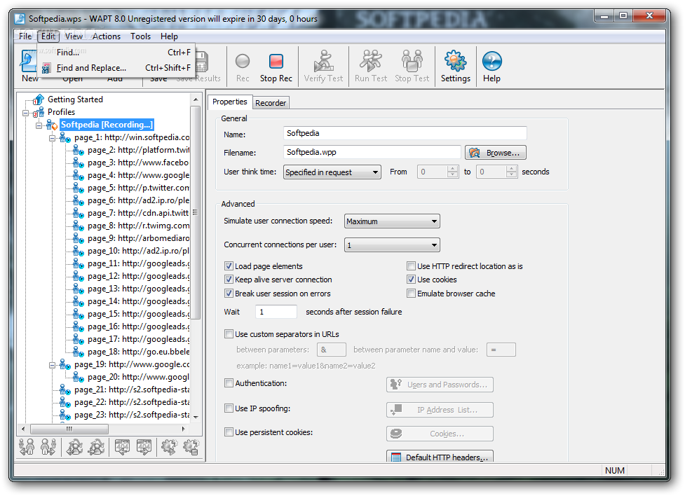Click the gear with stop square icon
The width and height of the screenshot is (685, 496).
tap(191, 447)
